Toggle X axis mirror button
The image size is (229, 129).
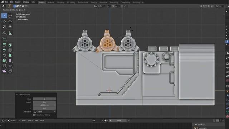click(x=204, y=6)
